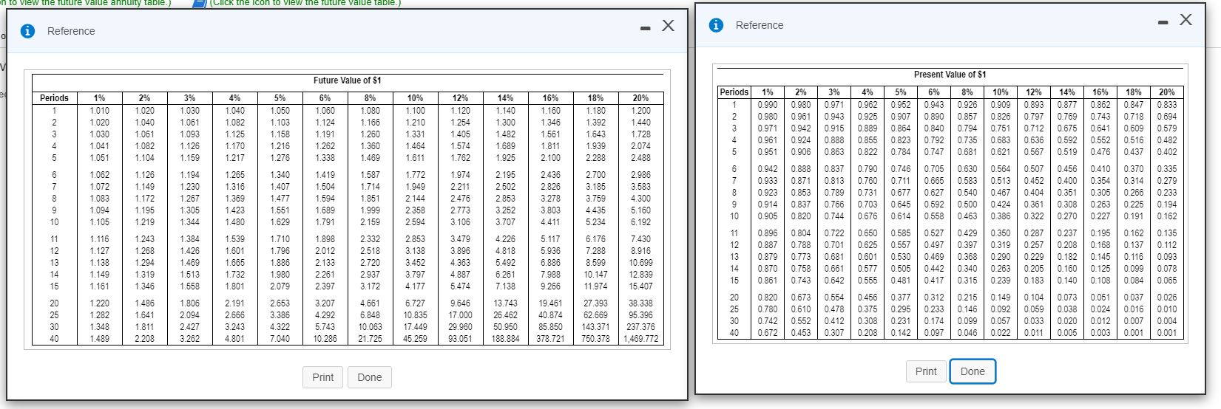Select 0.307 in Present Value 40-period row
This screenshot has height=409, width=1221.
coord(834,333)
